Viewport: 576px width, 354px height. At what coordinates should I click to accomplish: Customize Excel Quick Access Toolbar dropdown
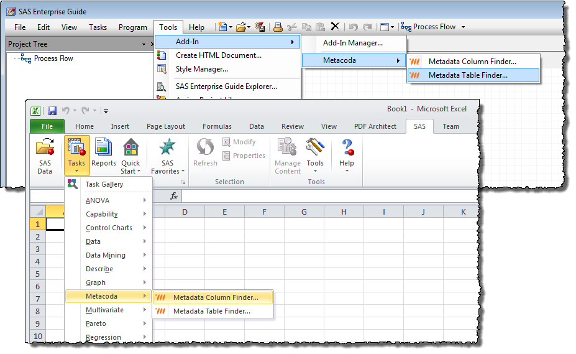click(x=106, y=110)
